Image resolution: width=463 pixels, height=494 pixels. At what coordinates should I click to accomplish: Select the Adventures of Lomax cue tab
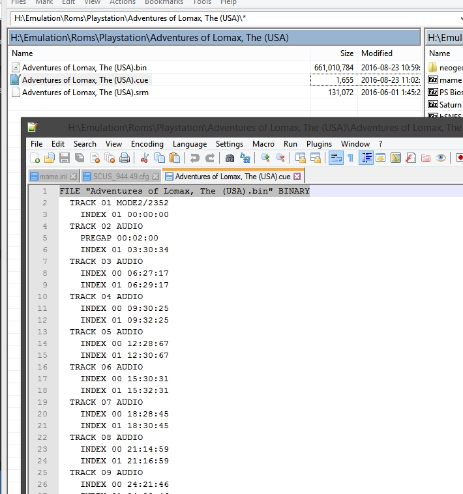coord(233,177)
